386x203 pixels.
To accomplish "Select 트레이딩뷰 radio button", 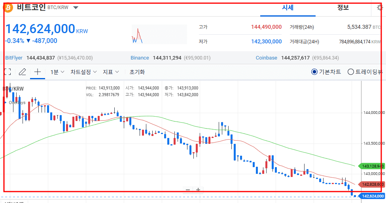I will click(350, 72).
